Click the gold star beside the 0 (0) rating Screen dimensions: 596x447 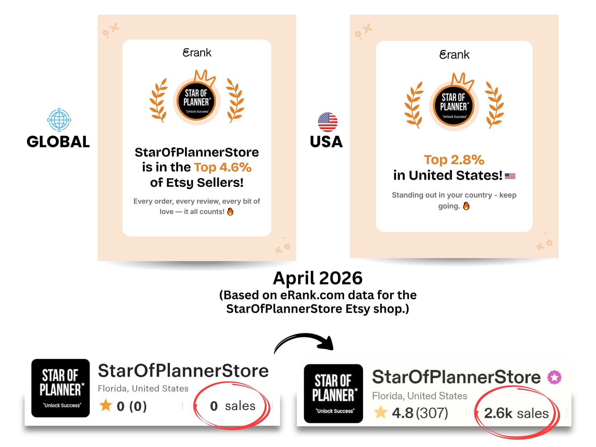106,405
